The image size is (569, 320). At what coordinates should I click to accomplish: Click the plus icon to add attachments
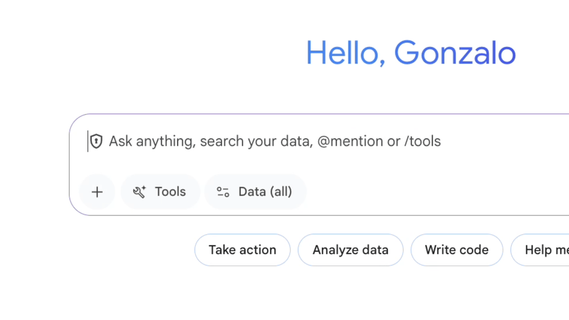[x=97, y=192]
